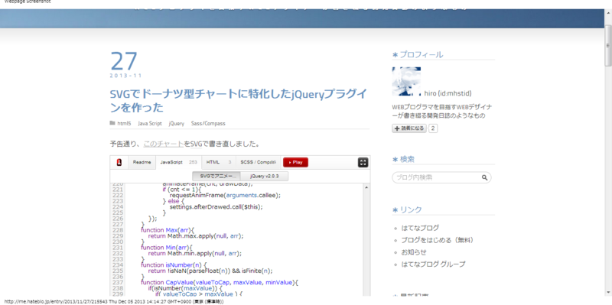Click the hiro profile avatar image

(406, 81)
